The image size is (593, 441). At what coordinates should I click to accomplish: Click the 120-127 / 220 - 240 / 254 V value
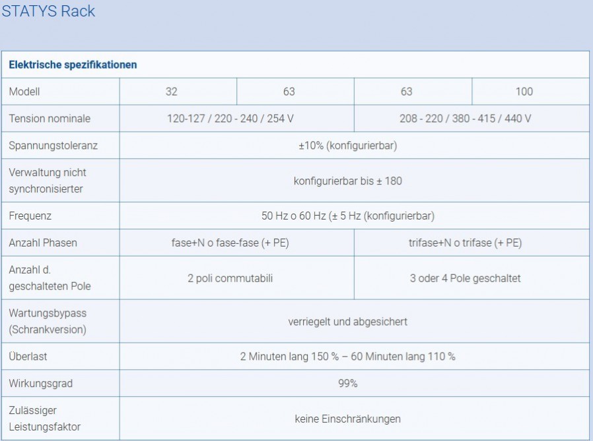coord(230,119)
